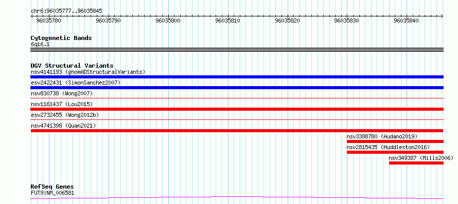Select the gray 6q16.1 cytogenetic band bar
This screenshot has width=458, height=204.
(x=237, y=50)
